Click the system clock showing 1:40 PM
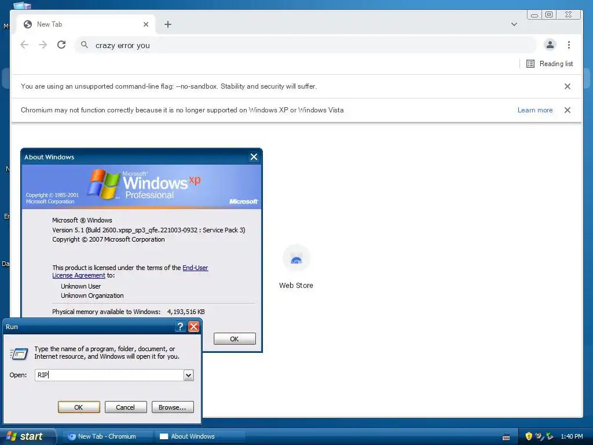Screen dimensions: 593x445 pos(572,436)
